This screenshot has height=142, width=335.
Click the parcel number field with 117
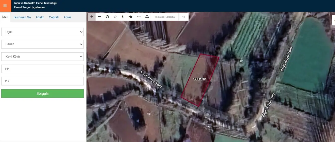point(42,81)
